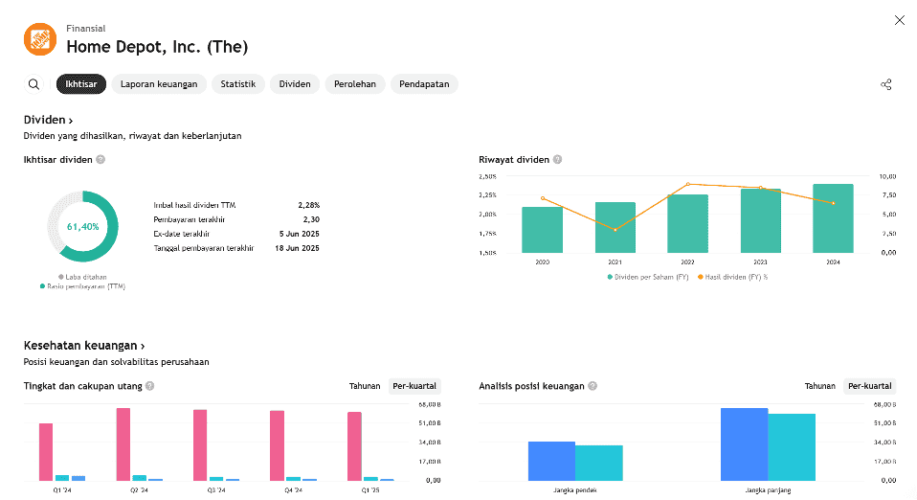Toggle Dividen per Saham legend item
917x500 pixels.
coord(646,276)
